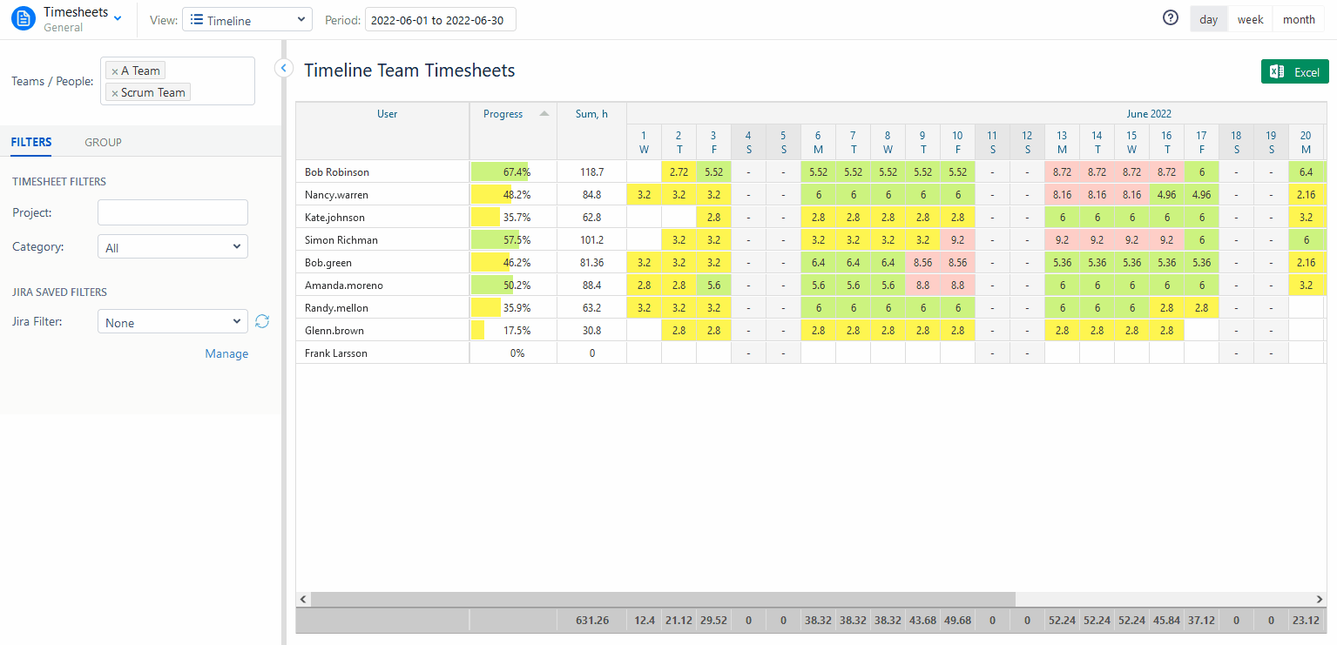Image resolution: width=1337 pixels, height=645 pixels.
Task: Open the View Timeline dropdown
Action: coord(247,20)
